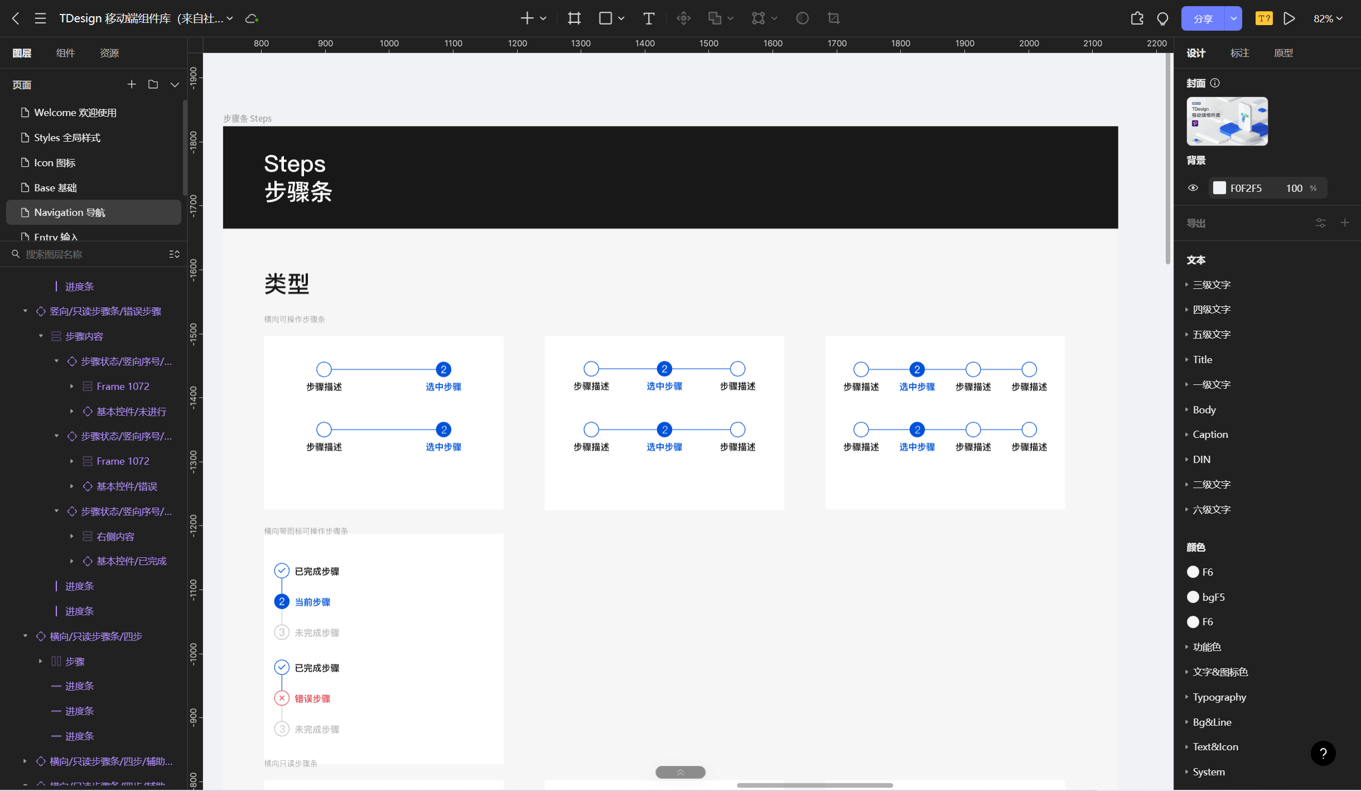Open the plugins icon in top bar
Viewport: 1361px width, 791px height.
tap(1137, 18)
